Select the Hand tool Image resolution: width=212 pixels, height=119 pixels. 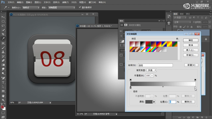click(x=3, y=96)
